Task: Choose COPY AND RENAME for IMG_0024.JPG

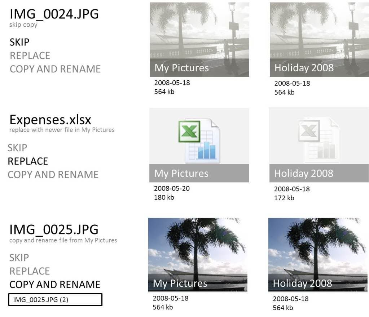Action: point(55,69)
